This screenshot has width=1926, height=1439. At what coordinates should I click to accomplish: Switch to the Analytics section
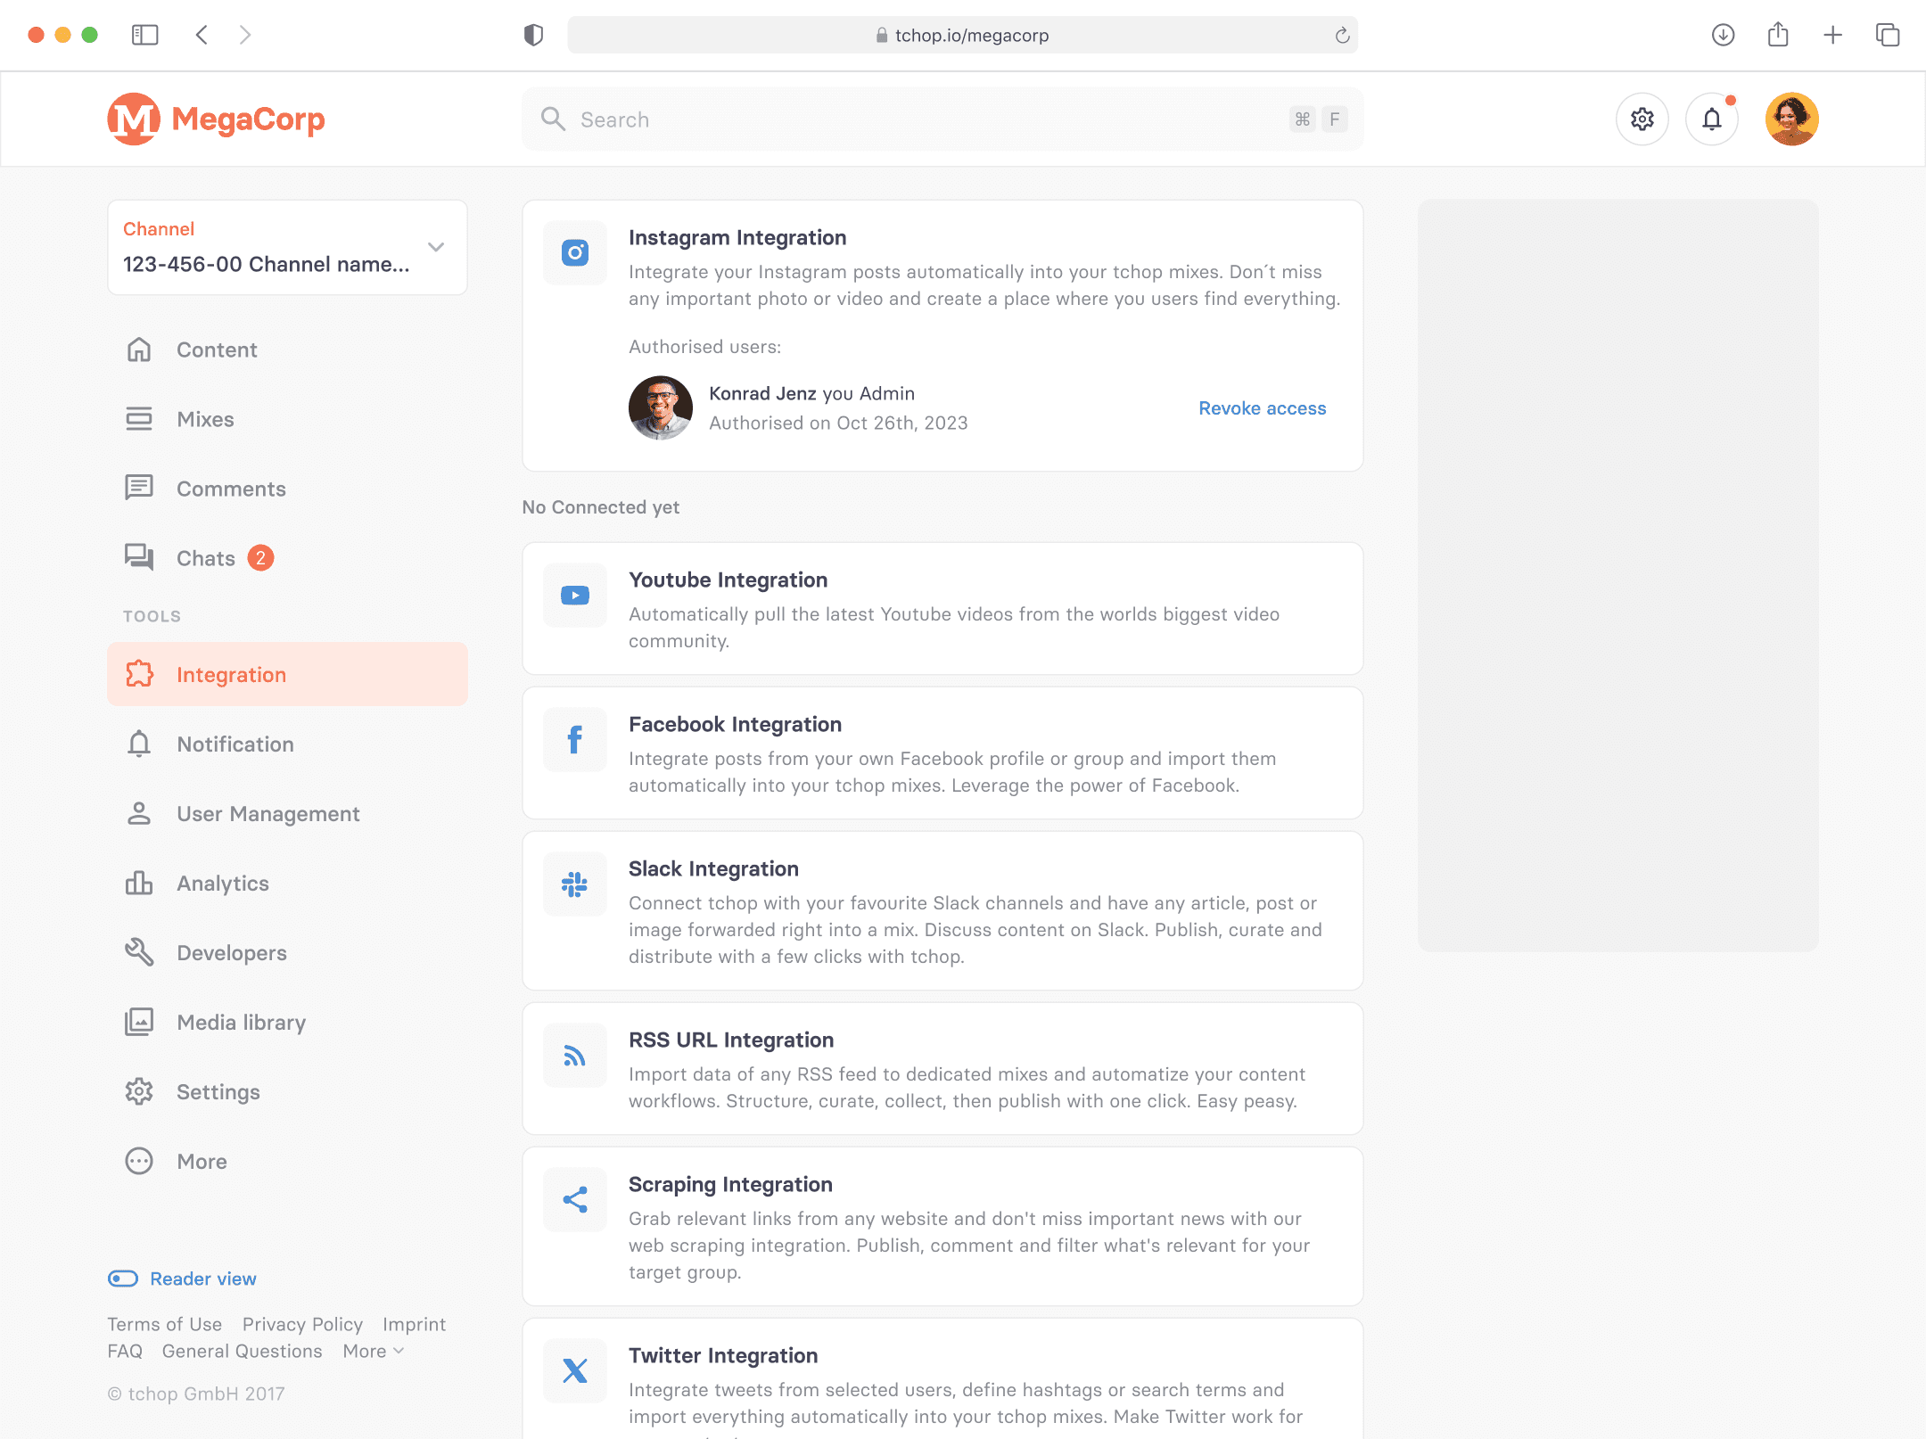point(222,883)
